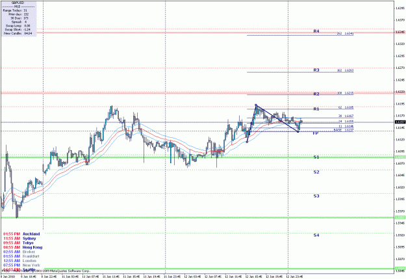
Task: Click the Spread row in info panel
Action: 18,22
